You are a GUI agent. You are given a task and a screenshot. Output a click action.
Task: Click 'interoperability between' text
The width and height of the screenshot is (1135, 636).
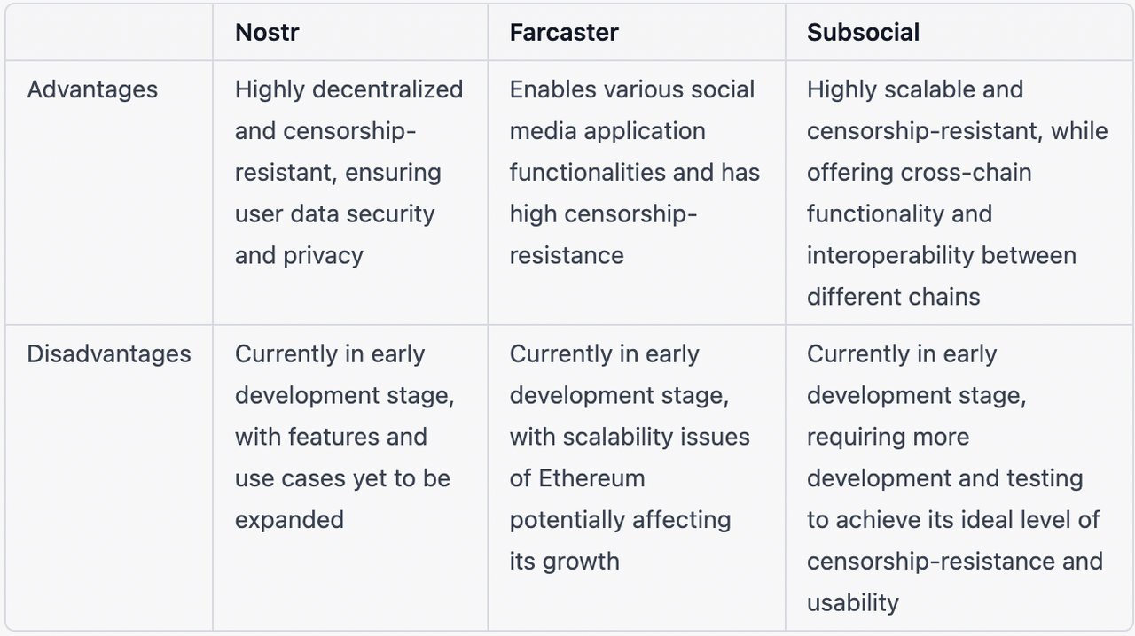pos(942,256)
